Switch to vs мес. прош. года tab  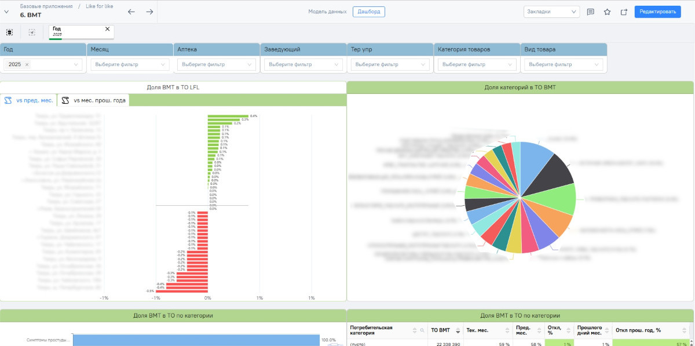93,100
